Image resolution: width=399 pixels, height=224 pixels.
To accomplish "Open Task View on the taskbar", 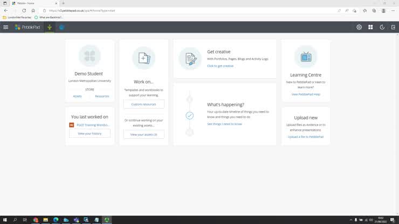I will coord(25,220).
